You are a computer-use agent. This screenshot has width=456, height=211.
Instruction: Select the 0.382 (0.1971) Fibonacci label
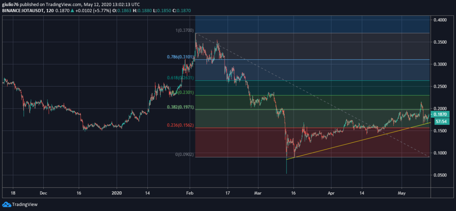[180, 107]
